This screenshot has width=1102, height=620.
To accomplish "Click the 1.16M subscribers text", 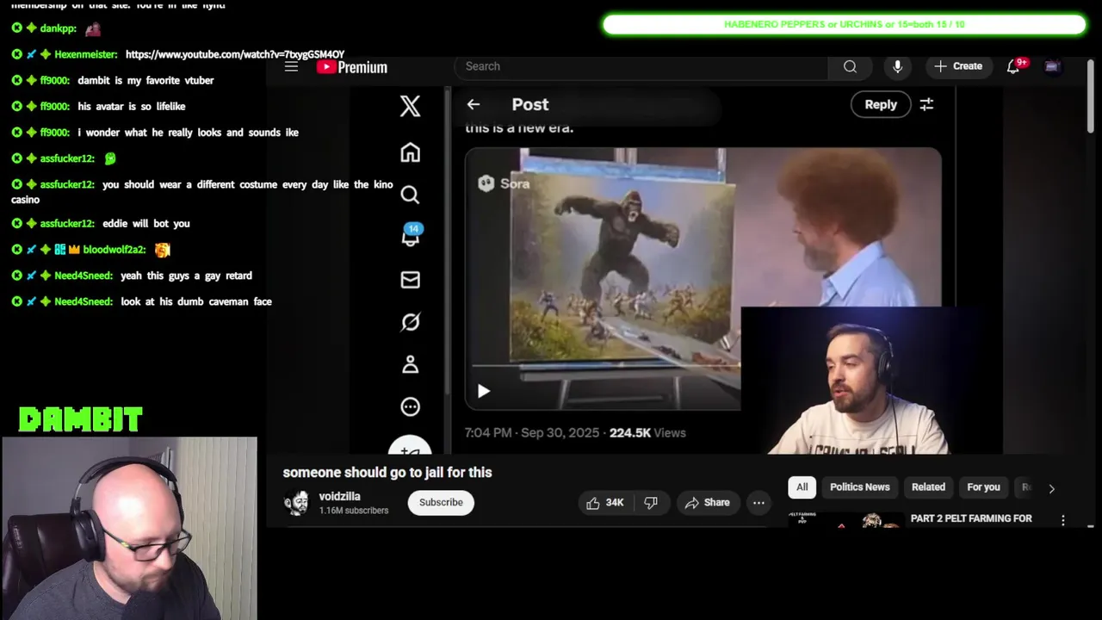I will (354, 511).
